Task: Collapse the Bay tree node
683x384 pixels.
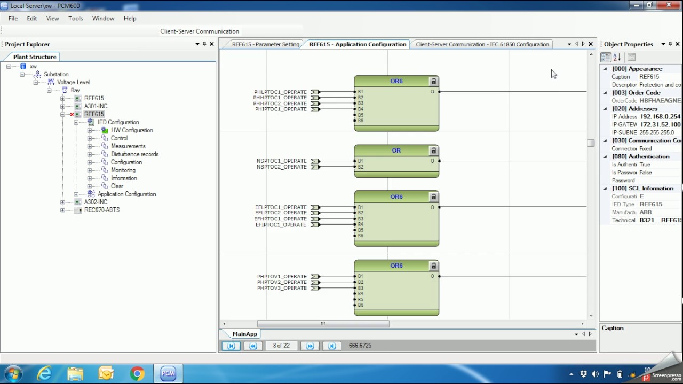Action: [x=49, y=91]
